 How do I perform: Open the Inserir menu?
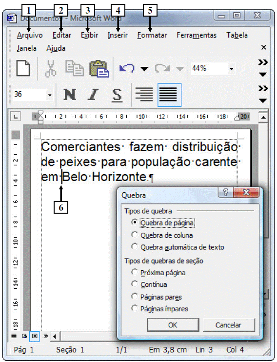[x=118, y=35]
